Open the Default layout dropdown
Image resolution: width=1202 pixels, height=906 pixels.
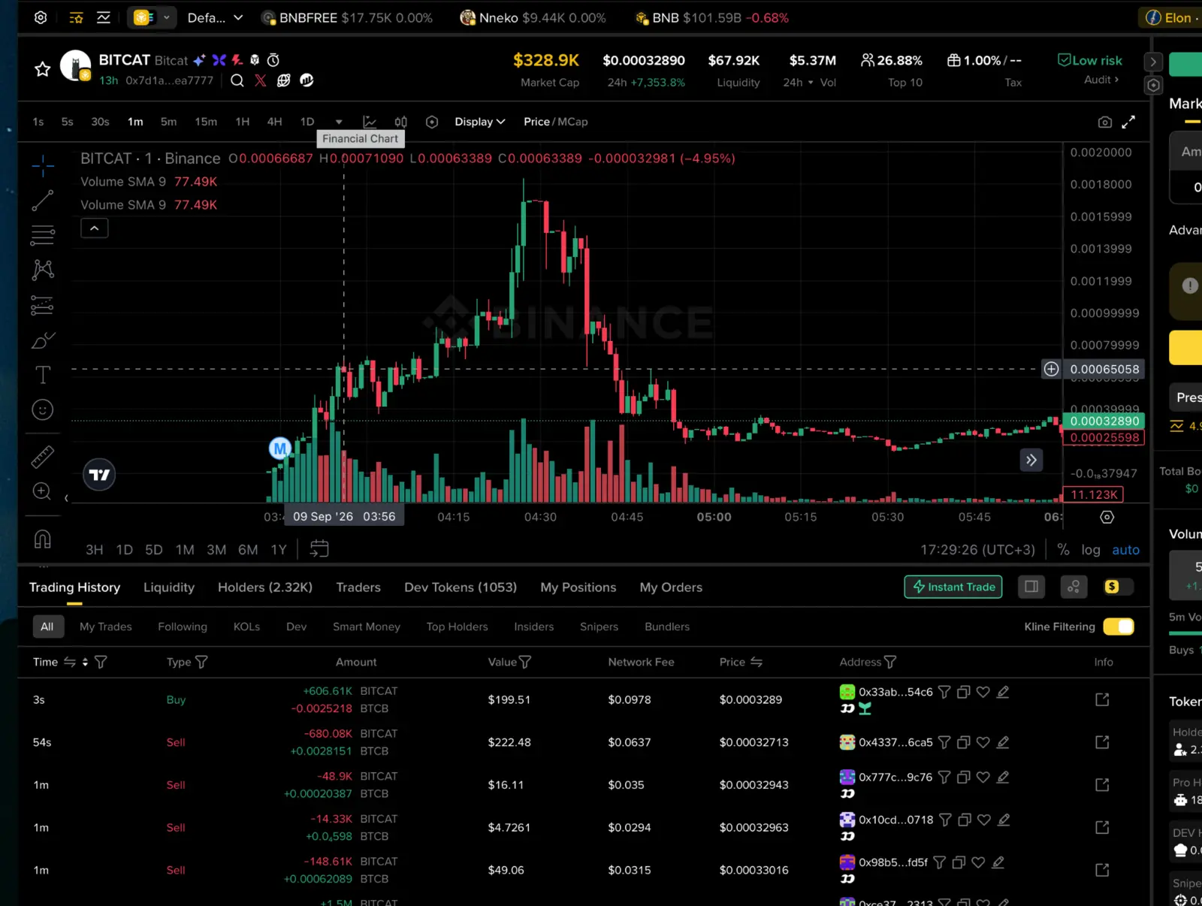[x=215, y=17]
